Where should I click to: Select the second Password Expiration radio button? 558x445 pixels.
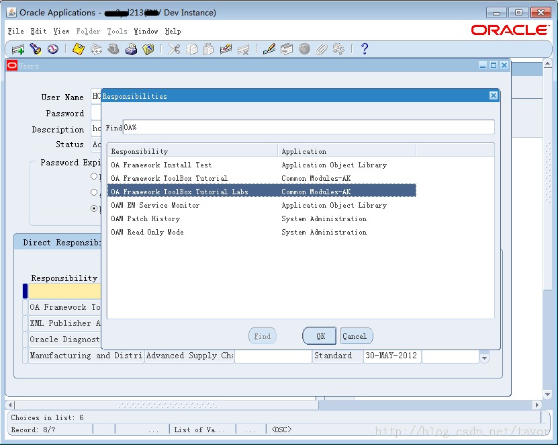pos(94,192)
